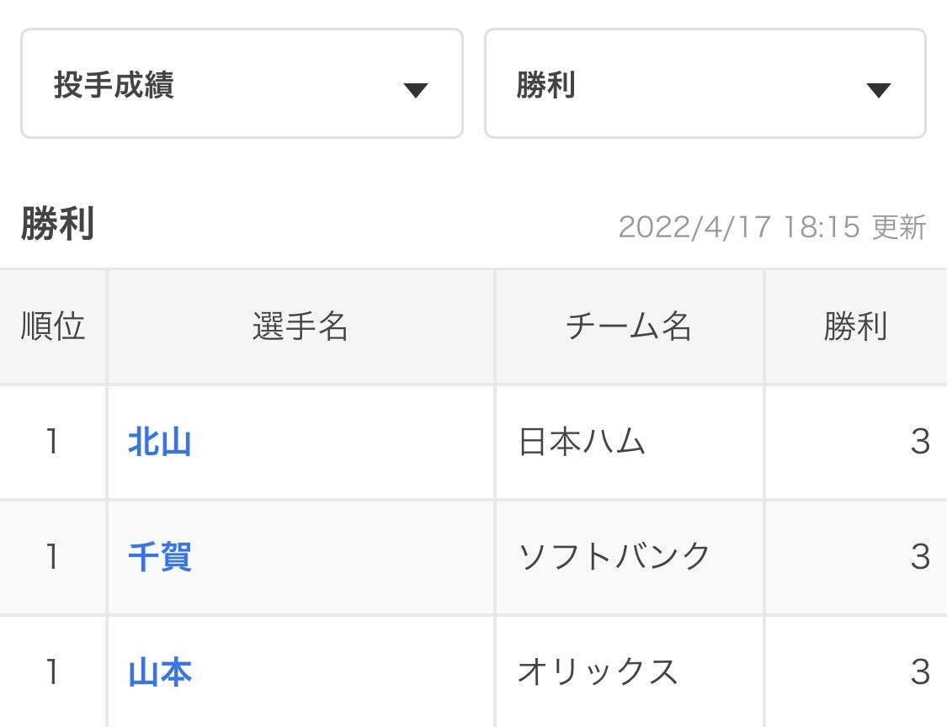The image size is (947, 727).
Task: Click the 勝利 section heading
Action: pyautogui.click(x=57, y=224)
